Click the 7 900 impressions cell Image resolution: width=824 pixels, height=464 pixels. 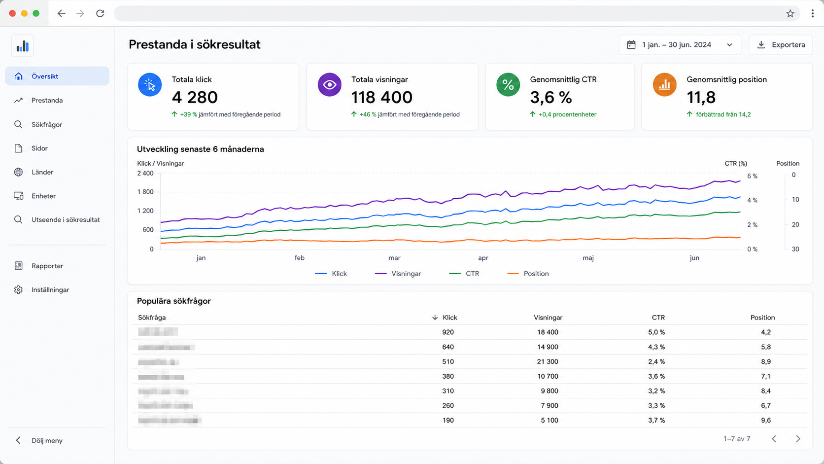pos(549,405)
